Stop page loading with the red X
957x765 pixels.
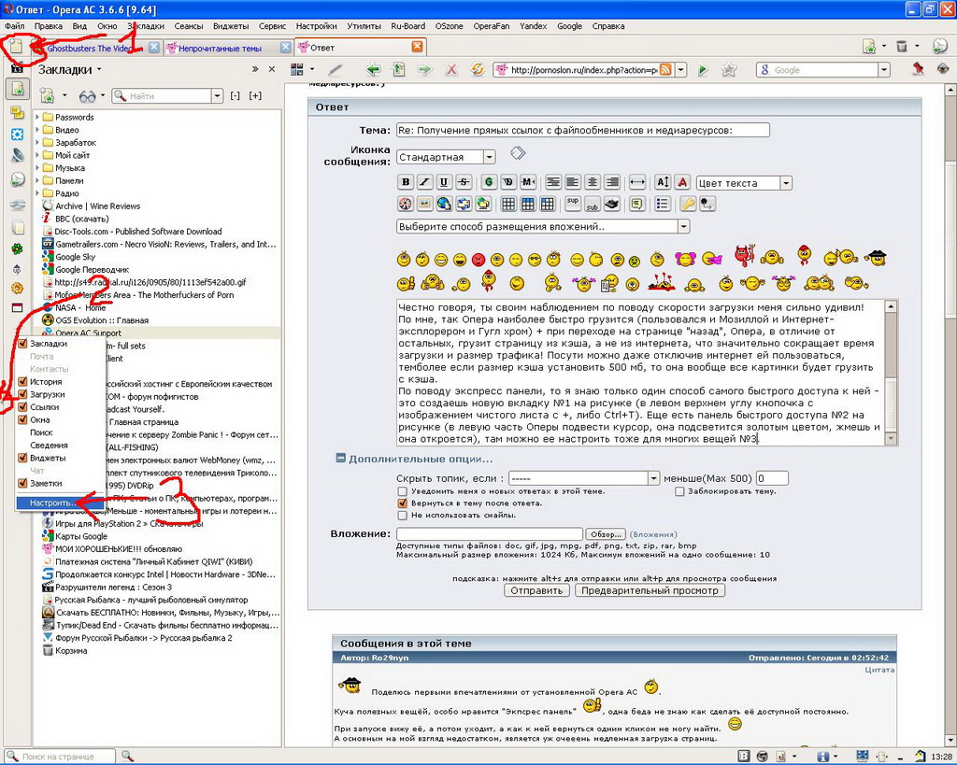click(451, 69)
